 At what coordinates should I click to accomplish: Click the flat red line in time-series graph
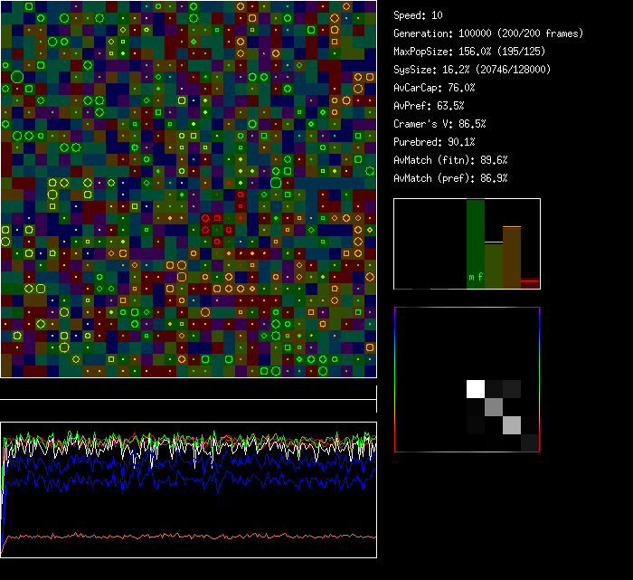pos(188,536)
